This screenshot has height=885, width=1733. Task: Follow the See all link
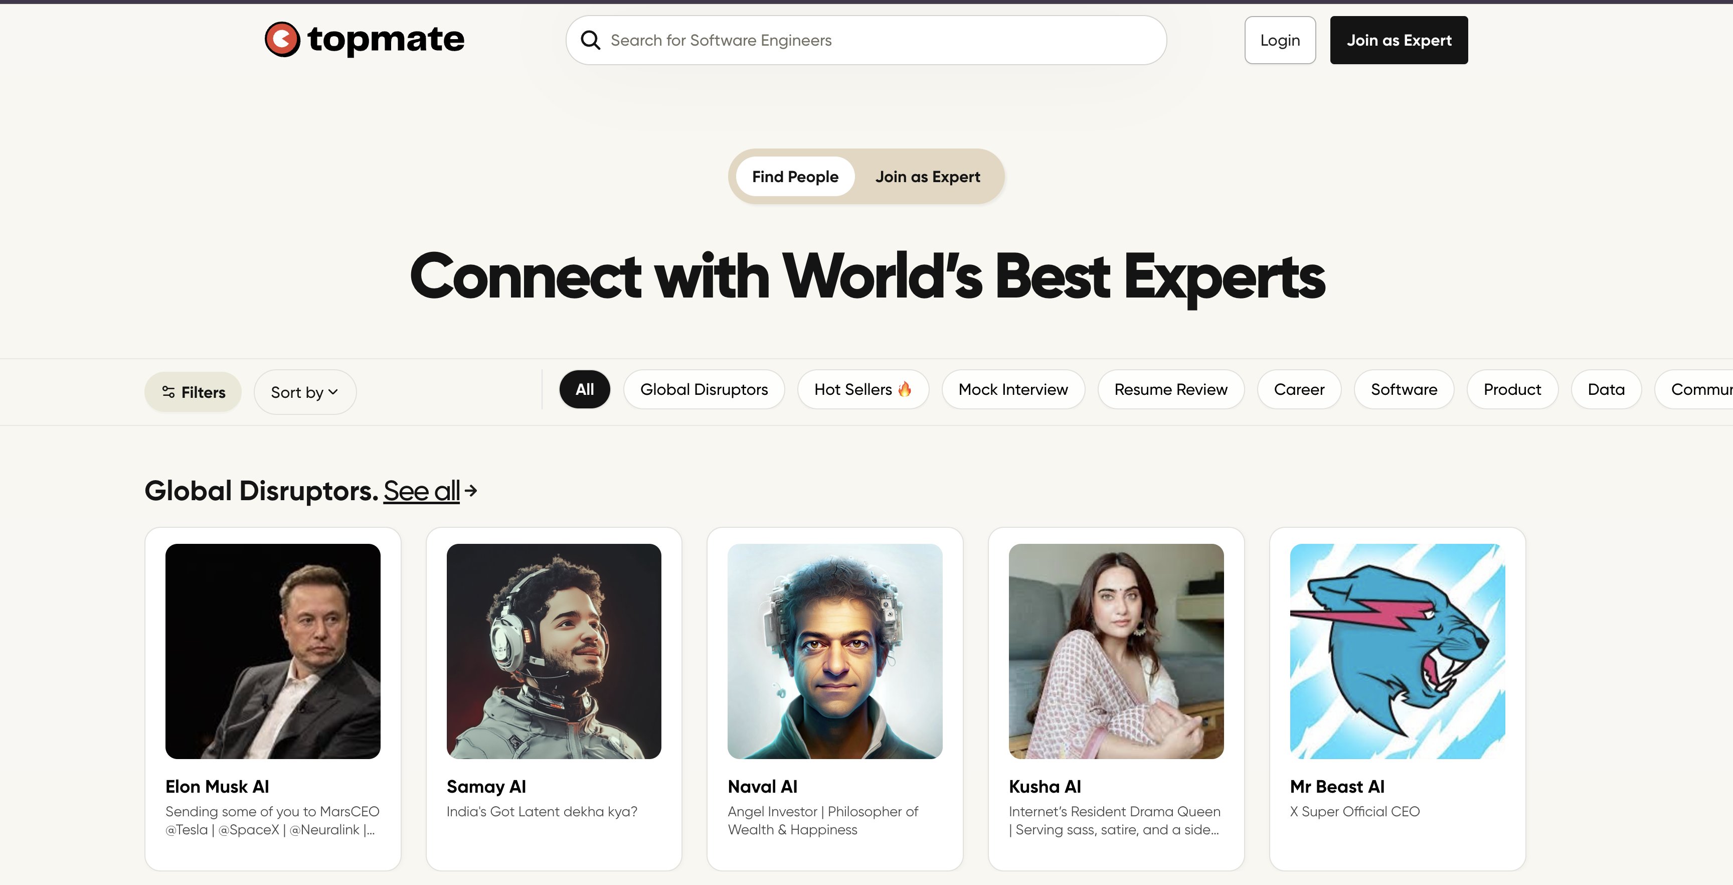(421, 491)
